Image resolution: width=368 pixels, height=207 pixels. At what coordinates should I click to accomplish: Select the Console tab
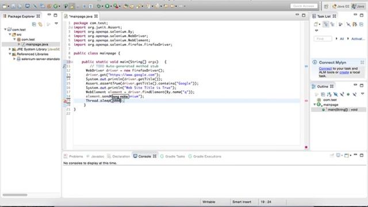tap(144, 156)
